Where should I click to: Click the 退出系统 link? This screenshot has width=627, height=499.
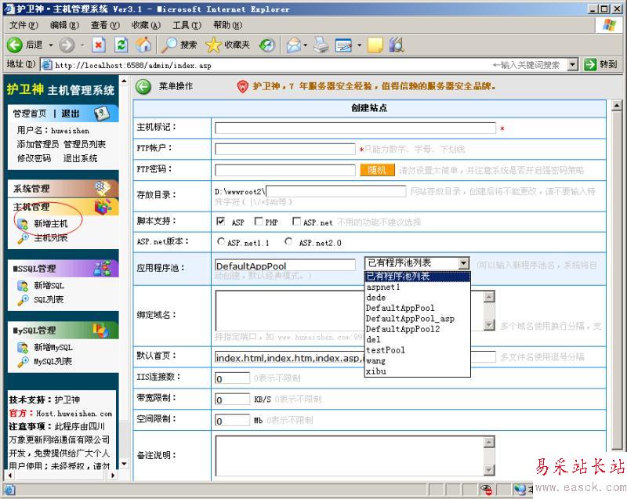(x=81, y=158)
